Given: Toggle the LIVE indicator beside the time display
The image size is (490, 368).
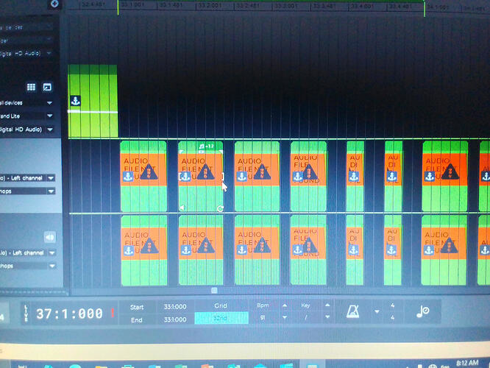Looking at the screenshot, I should click(x=26, y=313).
